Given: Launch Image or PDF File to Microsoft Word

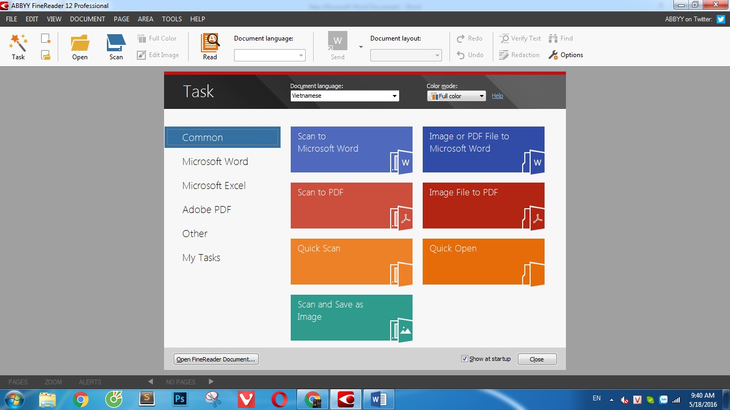Looking at the screenshot, I should point(483,149).
